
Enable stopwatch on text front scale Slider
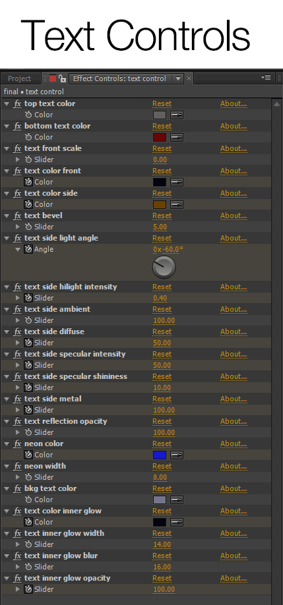[x=28, y=159]
